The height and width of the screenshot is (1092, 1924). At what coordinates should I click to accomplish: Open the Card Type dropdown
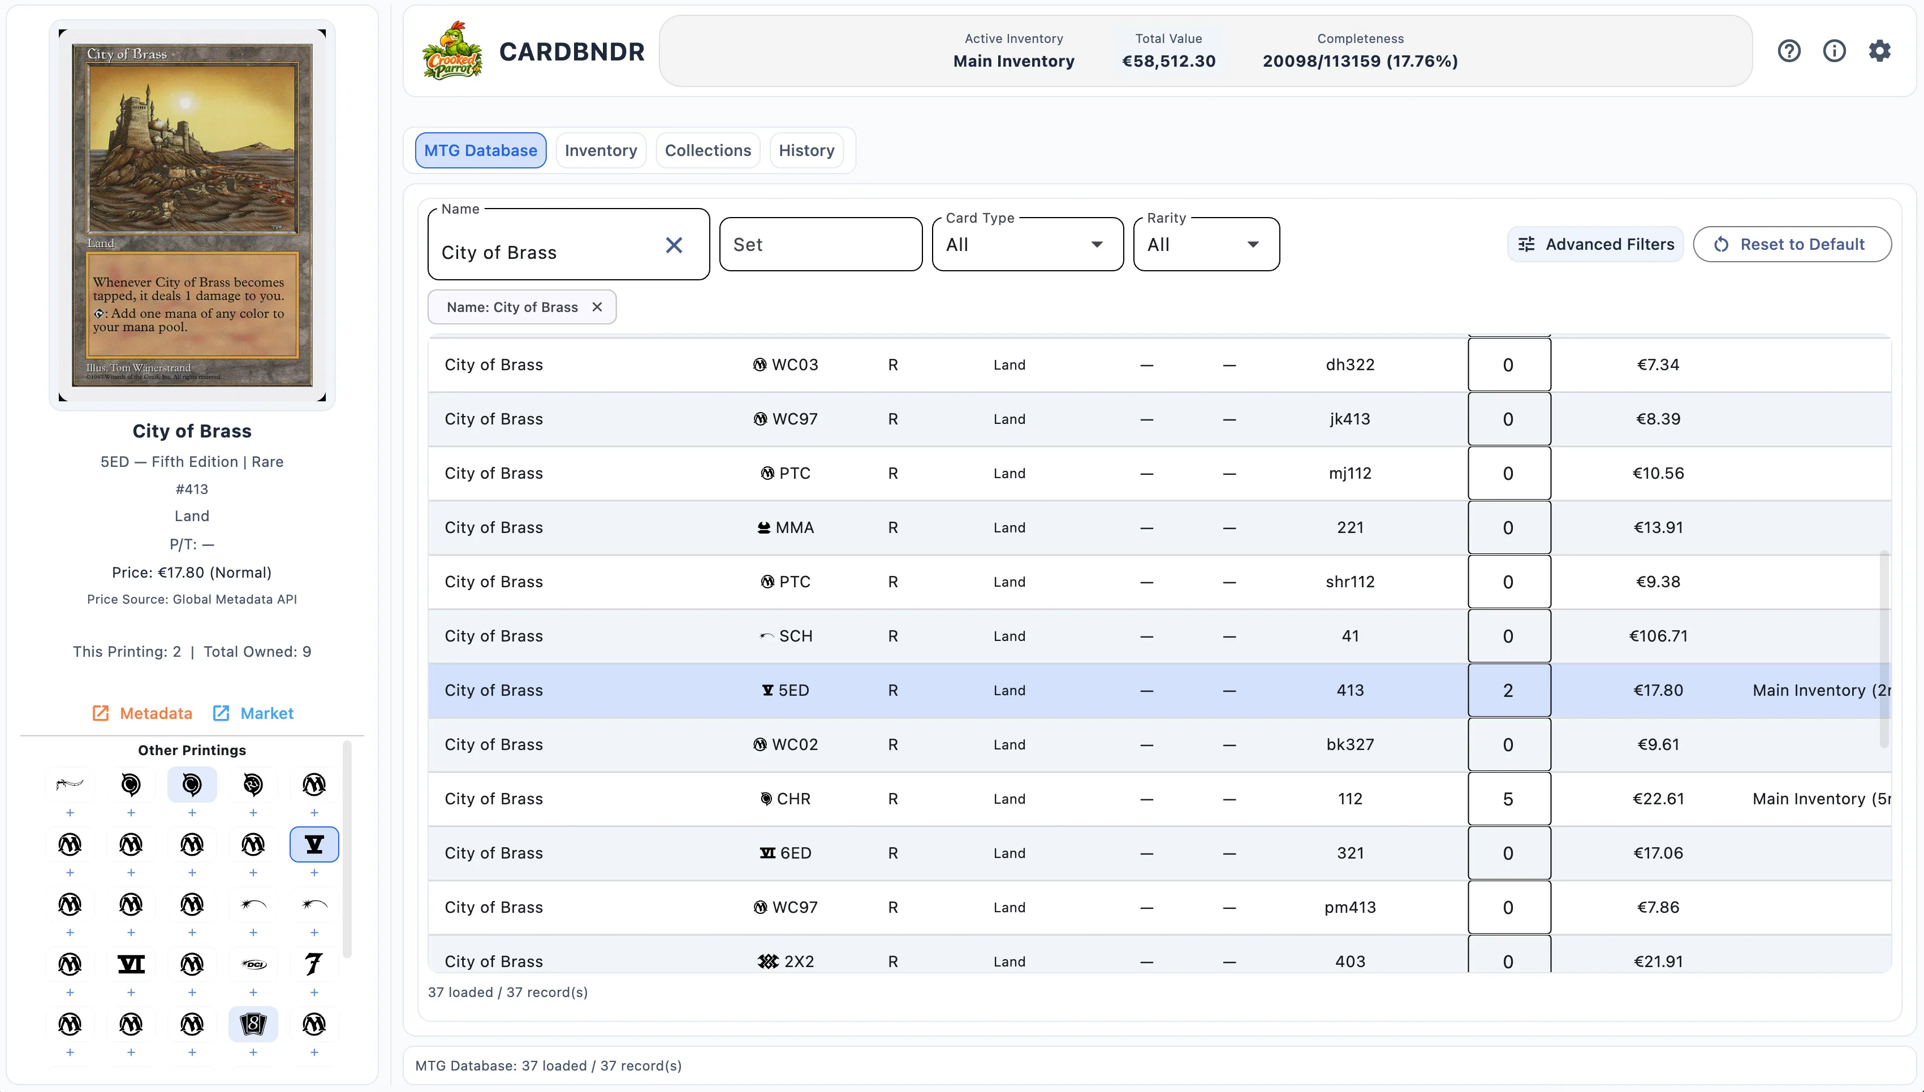1027,245
